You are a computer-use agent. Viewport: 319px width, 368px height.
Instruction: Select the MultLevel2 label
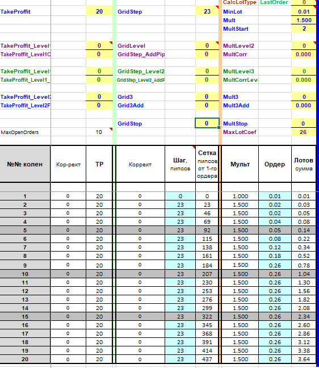pos(238,46)
